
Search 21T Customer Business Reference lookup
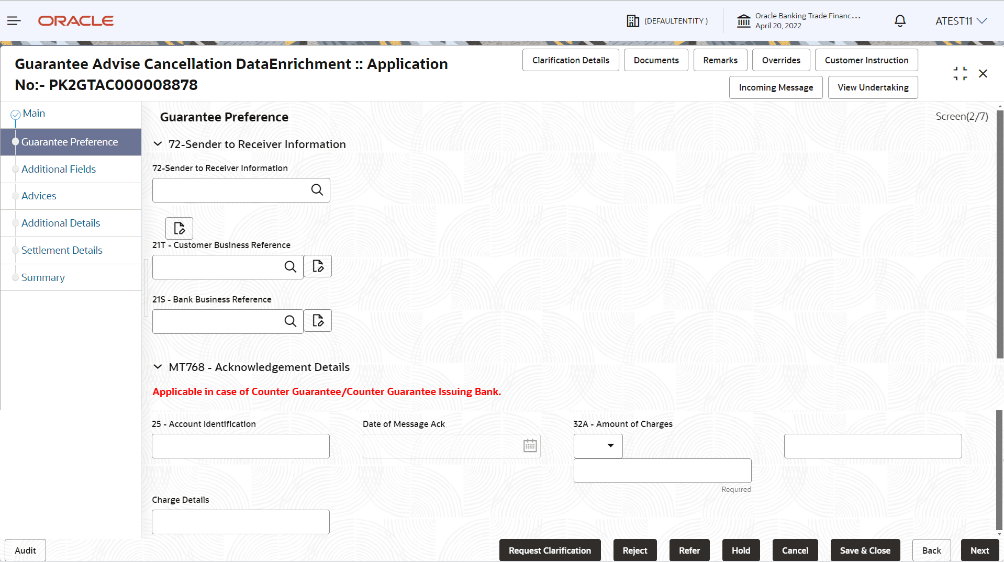[x=291, y=267]
